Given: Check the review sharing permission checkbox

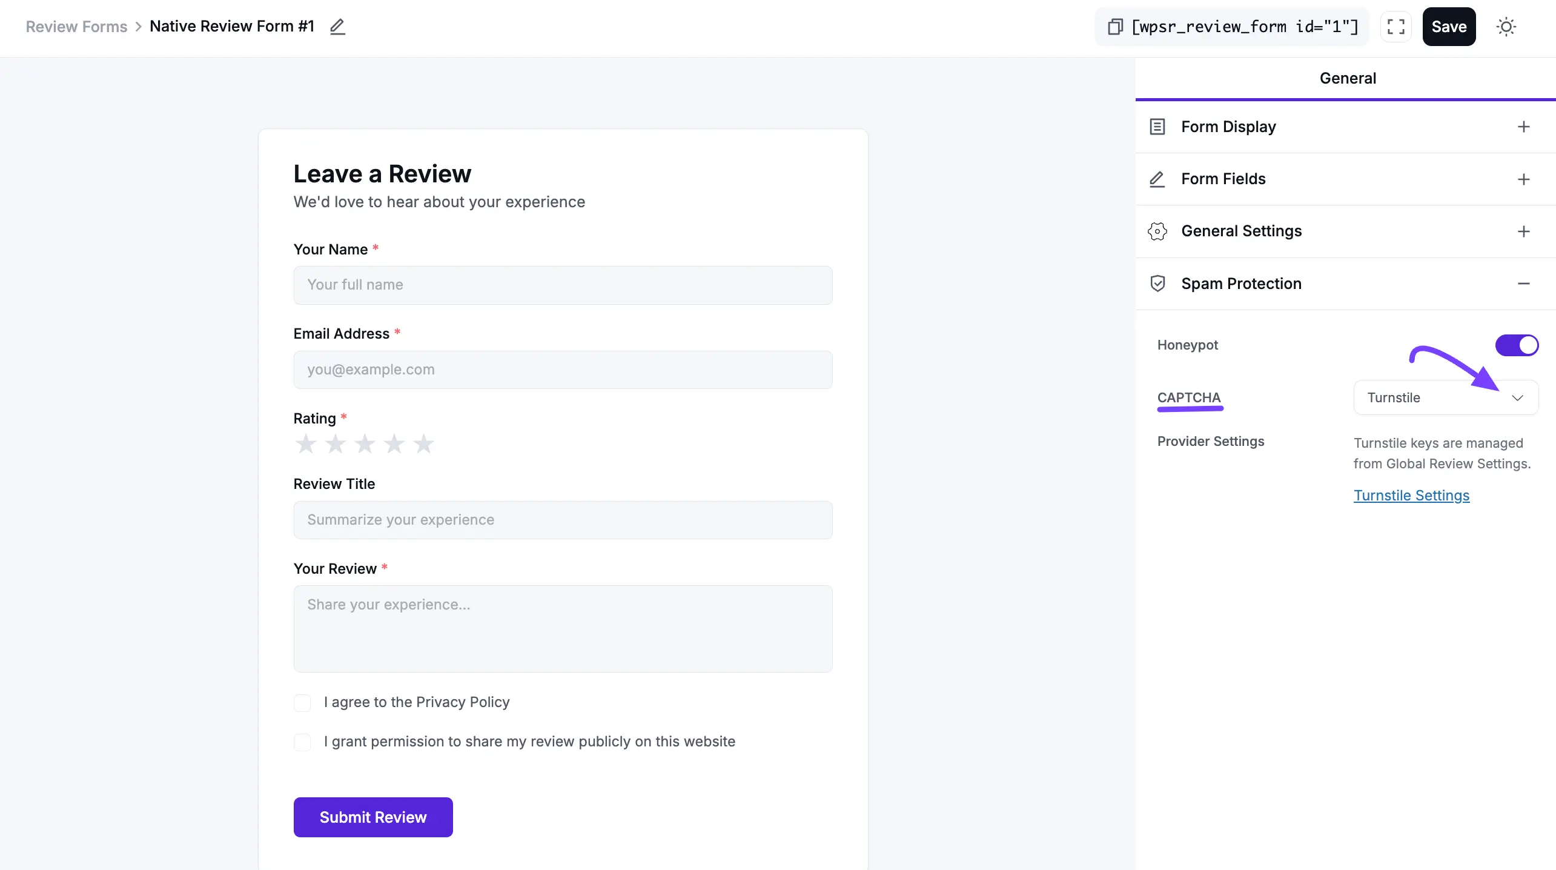Looking at the screenshot, I should (x=302, y=742).
